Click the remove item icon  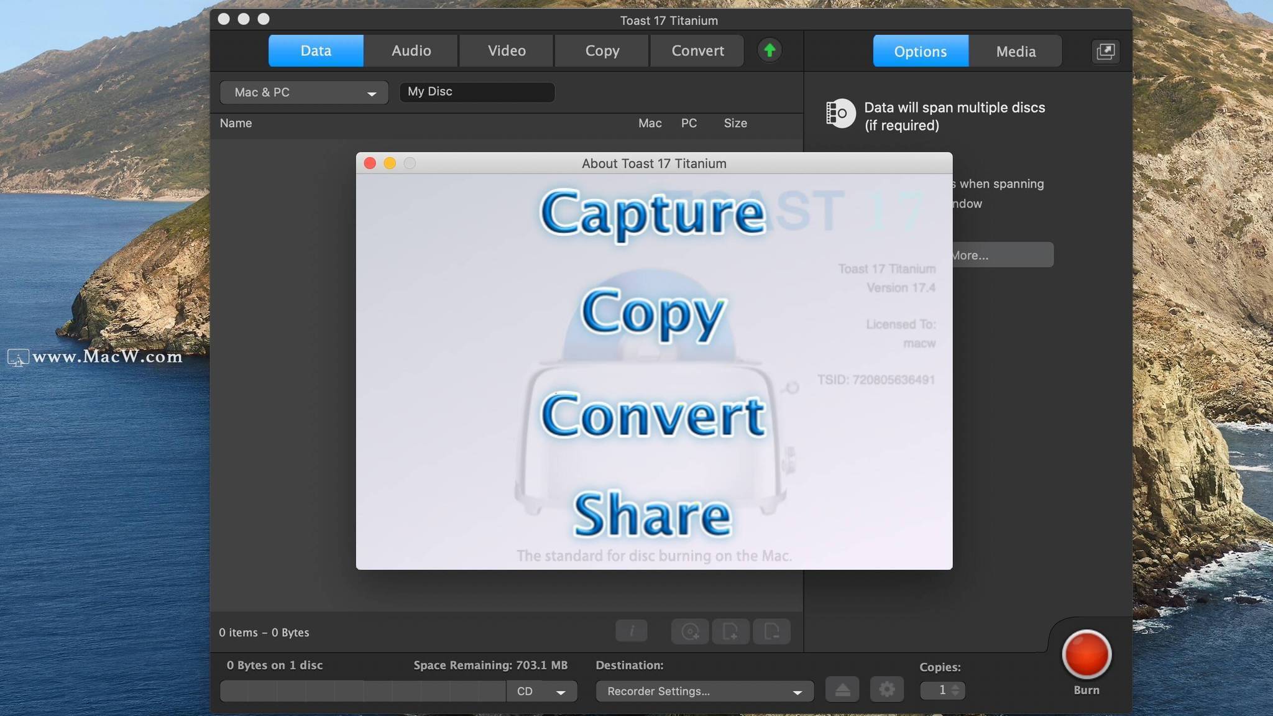(771, 631)
